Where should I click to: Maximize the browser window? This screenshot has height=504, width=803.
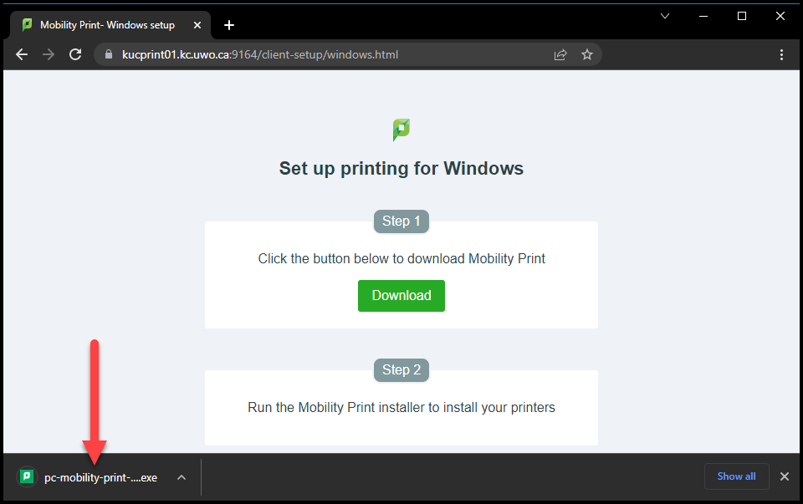point(742,16)
